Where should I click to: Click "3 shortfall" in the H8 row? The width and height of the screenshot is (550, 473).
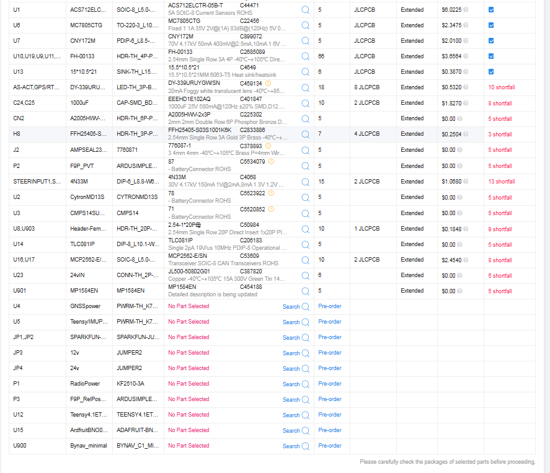point(500,135)
